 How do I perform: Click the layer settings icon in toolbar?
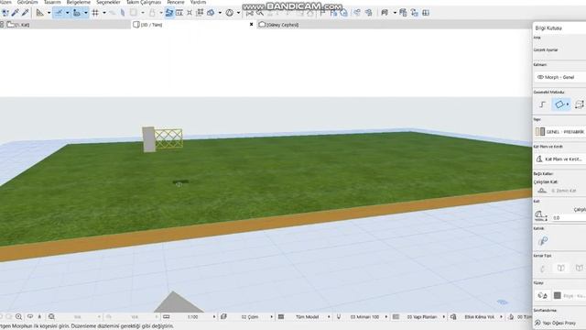403,13
